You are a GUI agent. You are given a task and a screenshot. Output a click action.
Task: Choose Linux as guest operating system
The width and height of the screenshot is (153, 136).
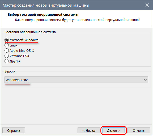(x=7, y=45)
